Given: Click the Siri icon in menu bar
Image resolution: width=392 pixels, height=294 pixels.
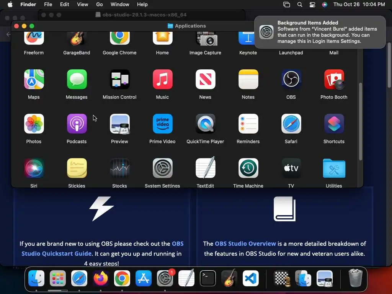Looking at the screenshot, I should pos(325,5).
